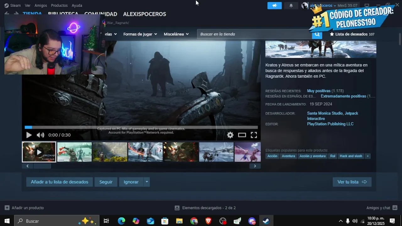
Task: Click the Seguir button
Action: [x=106, y=182]
